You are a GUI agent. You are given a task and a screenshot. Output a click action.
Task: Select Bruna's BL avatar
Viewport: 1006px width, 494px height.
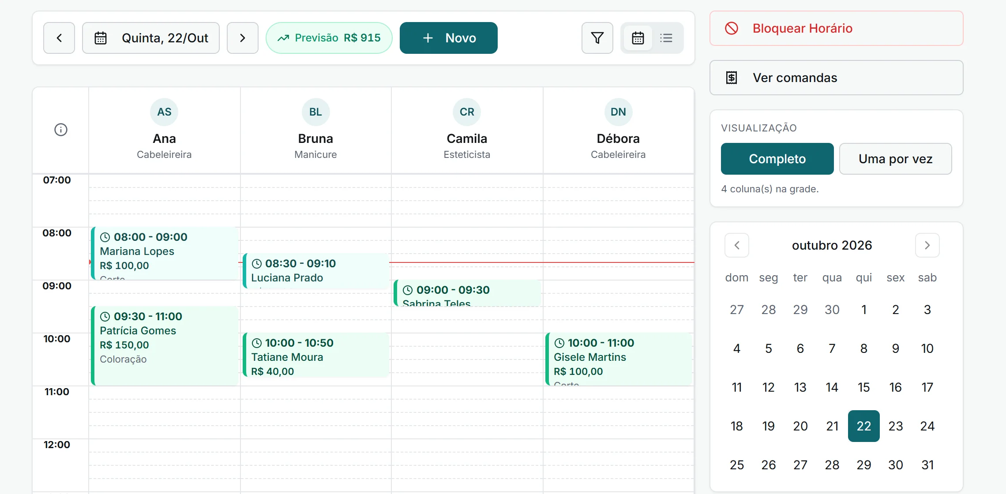click(315, 112)
